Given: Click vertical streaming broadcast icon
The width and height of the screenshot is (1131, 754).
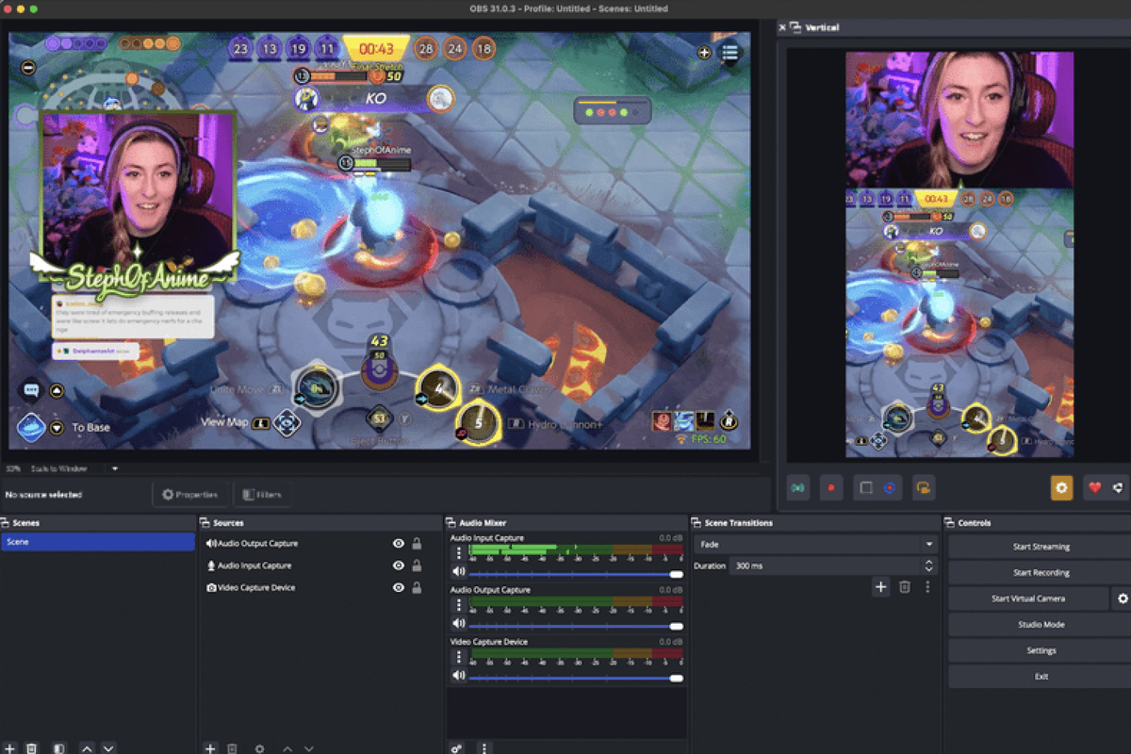Looking at the screenshot, I should [798, 488].
